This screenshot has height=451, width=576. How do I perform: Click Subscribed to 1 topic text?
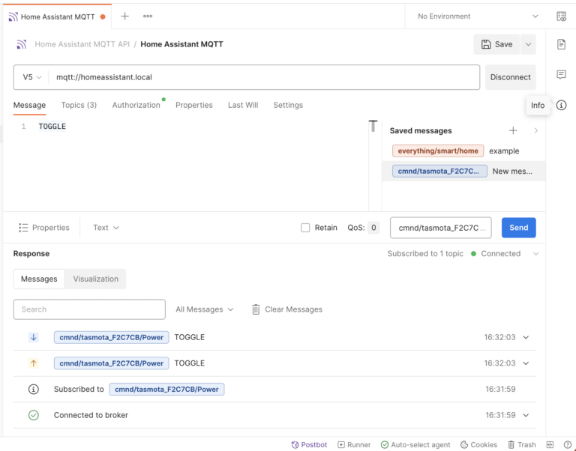tap(425, 253)
